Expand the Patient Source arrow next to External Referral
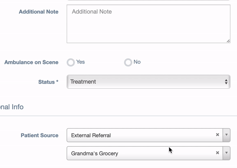Image resolution: width=237 pixels, height=168 pixels. tap(226, 135)
